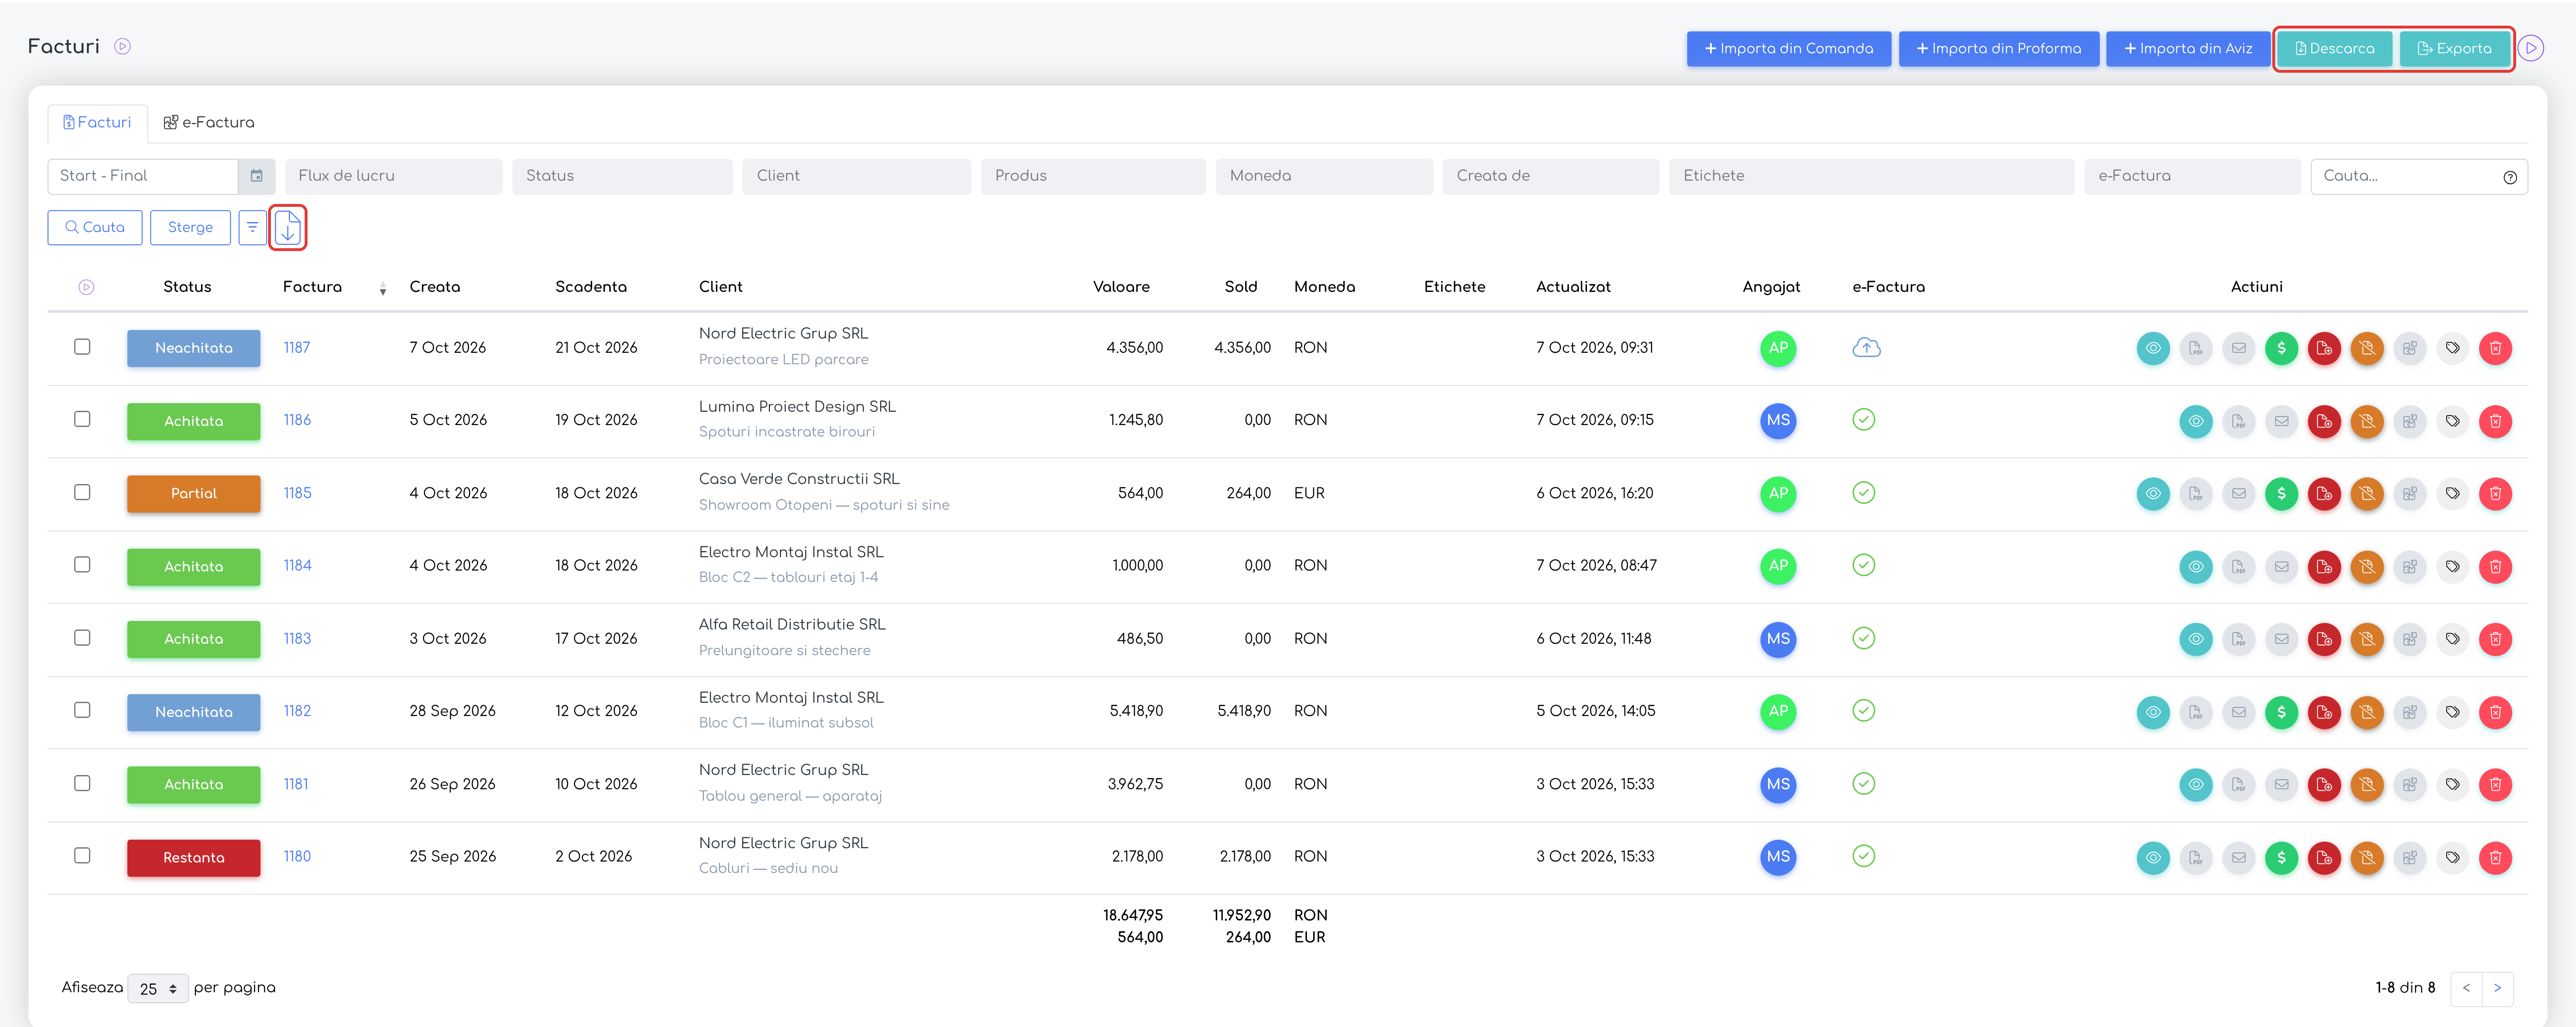The width and height of the screenshot is (2576, 1027).
Task: Tick the checkbox for invoice 1187
Action: (82, 347)
